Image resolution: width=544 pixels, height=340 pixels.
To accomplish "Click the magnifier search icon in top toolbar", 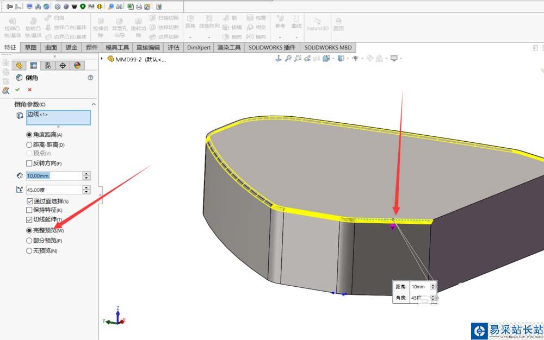I will click(110, 7).
